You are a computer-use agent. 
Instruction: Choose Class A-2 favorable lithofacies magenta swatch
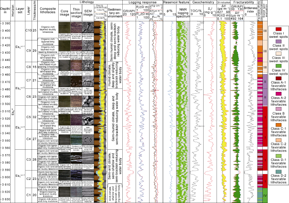click(278, 94)
